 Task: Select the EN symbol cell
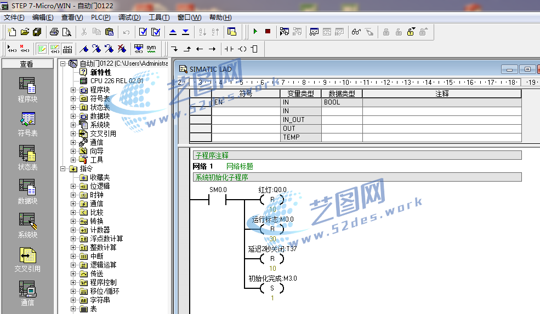[x=246, y=102]
